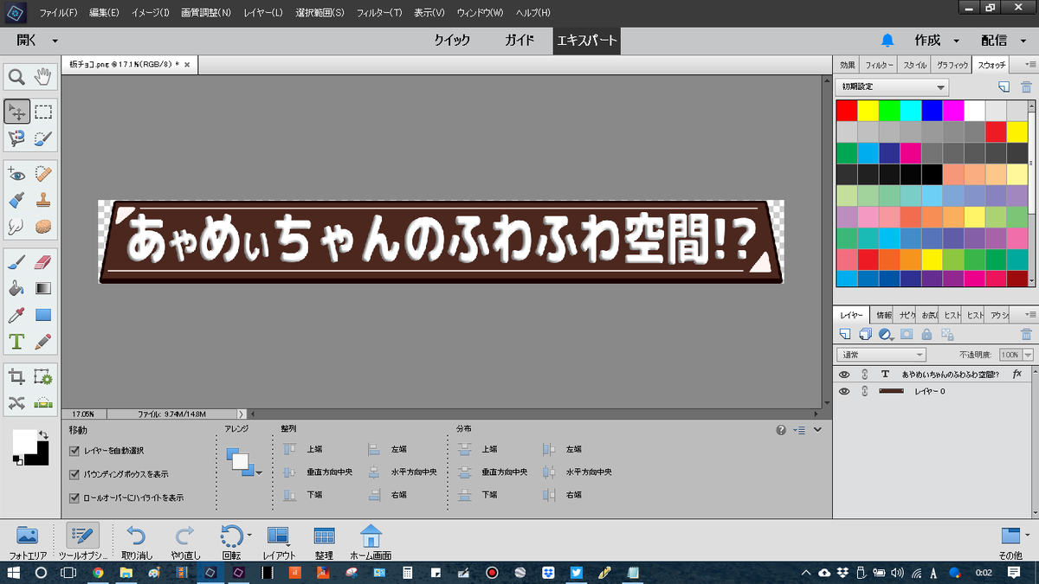Select the Recompose tool
1039x584 pixels.
coord(43,376)
